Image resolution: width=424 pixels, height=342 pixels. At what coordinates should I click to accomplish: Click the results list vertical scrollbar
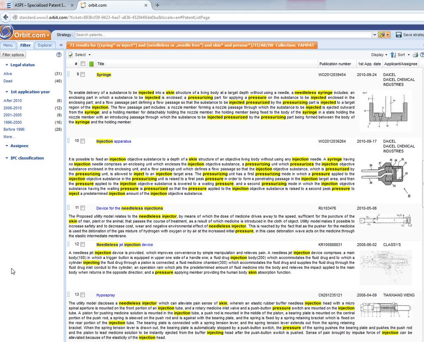(x=423, y=184)
